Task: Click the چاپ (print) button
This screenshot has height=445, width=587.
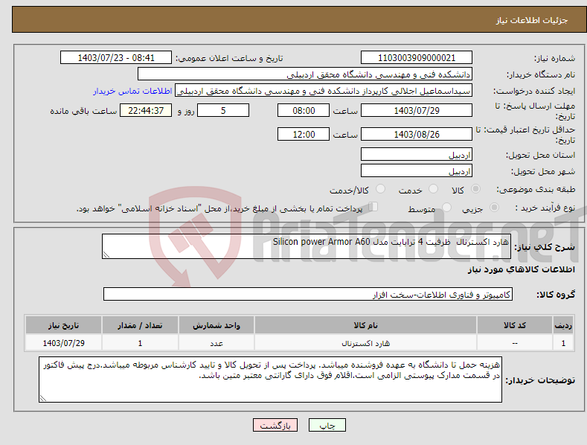Action: coord(327,425)
